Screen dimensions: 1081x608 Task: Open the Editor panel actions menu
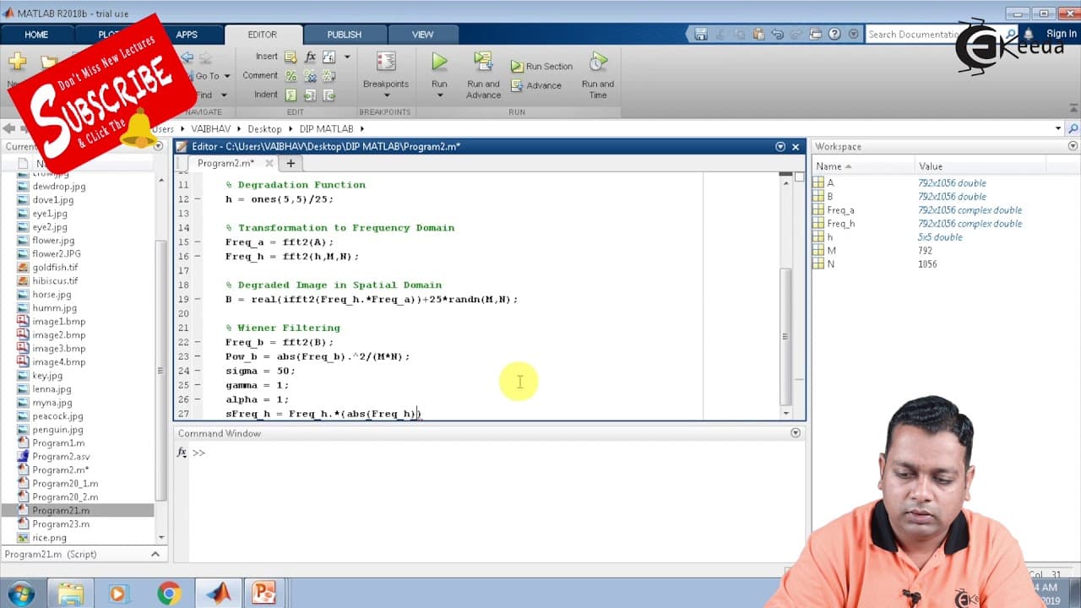(780, 147)
